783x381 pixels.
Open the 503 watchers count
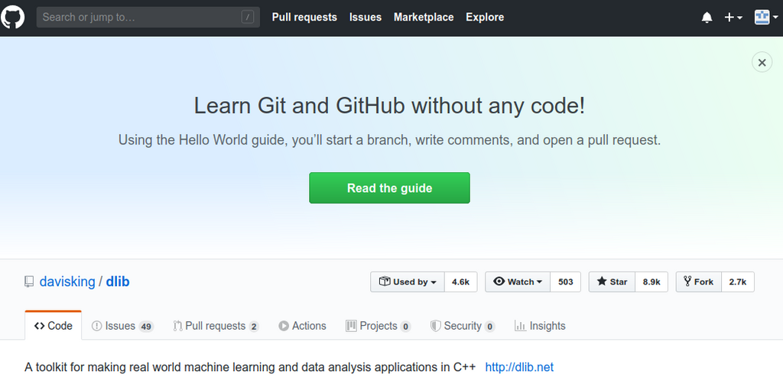tap(565, 282)
